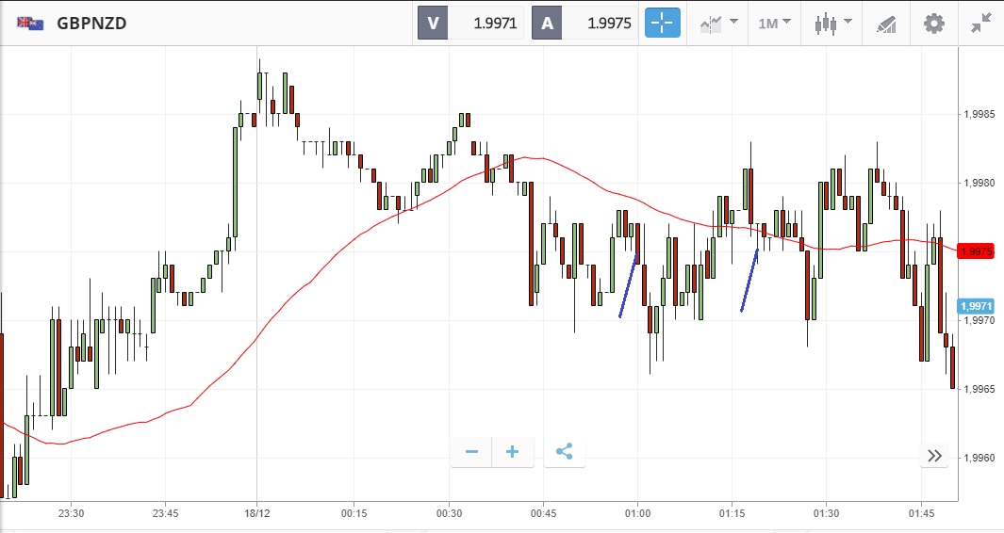The height and width of the screenshot is (533, 1004).
Task: Select the second blue trend line drawing
Action: [x=749, y=280]
